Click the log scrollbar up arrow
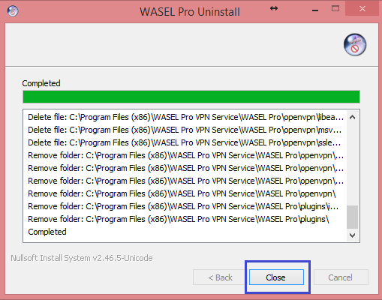Screen dimensions: 382x300 [352, 117]
